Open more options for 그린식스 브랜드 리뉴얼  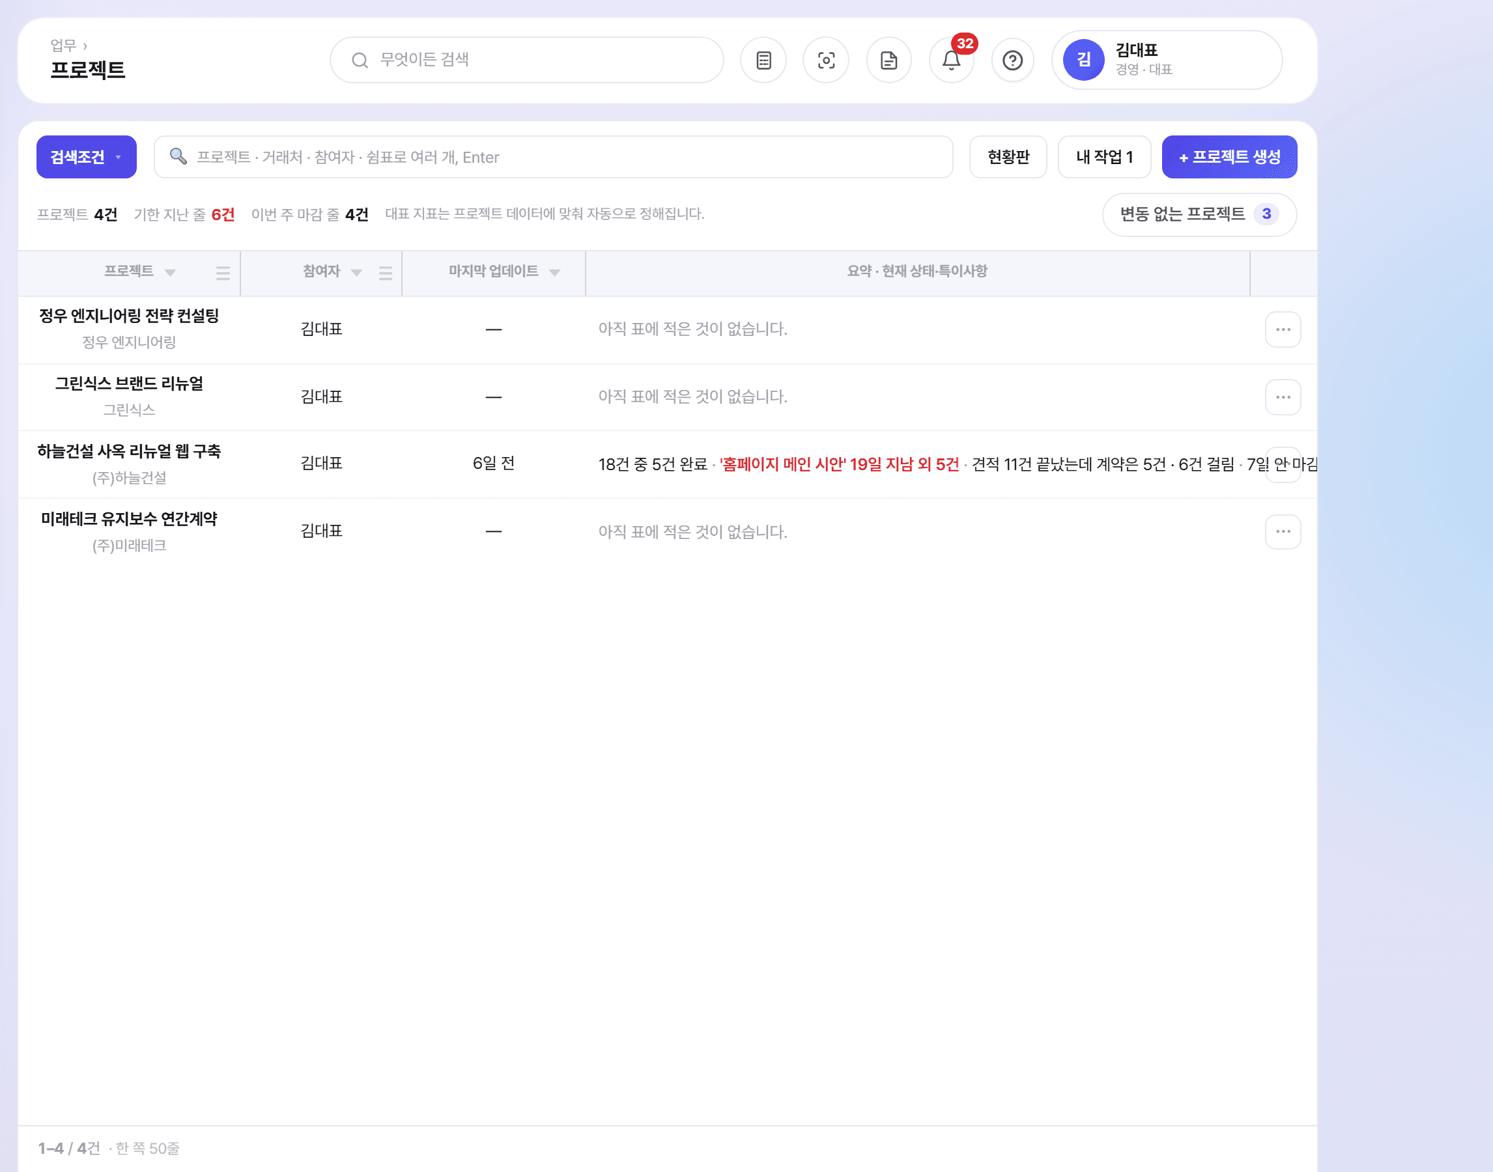tap(1282, 397)
